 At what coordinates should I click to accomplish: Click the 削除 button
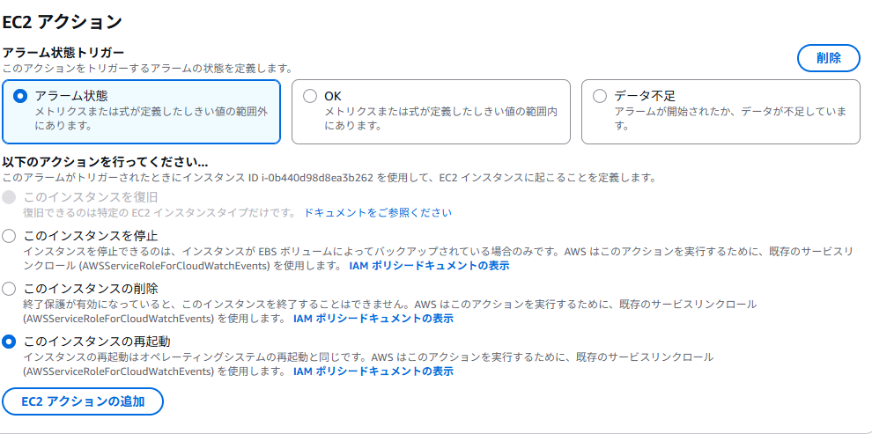pyautogui.click(x=829, y=58)
